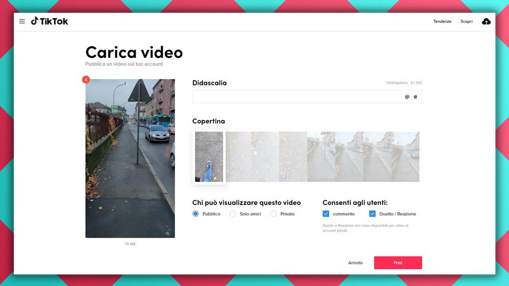Open the Tendenze menu item
The width and height of the screenshot is (509, 286).
442,21
